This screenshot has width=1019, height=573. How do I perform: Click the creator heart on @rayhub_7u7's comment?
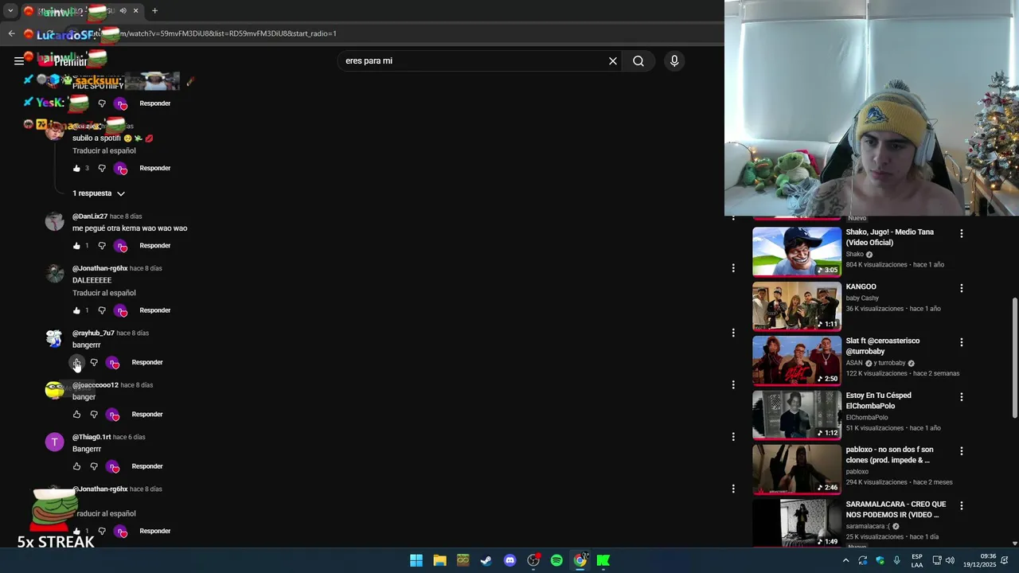click(x=113, y=363)
